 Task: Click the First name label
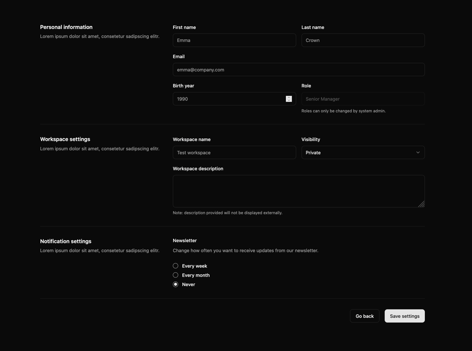point(184,27)
